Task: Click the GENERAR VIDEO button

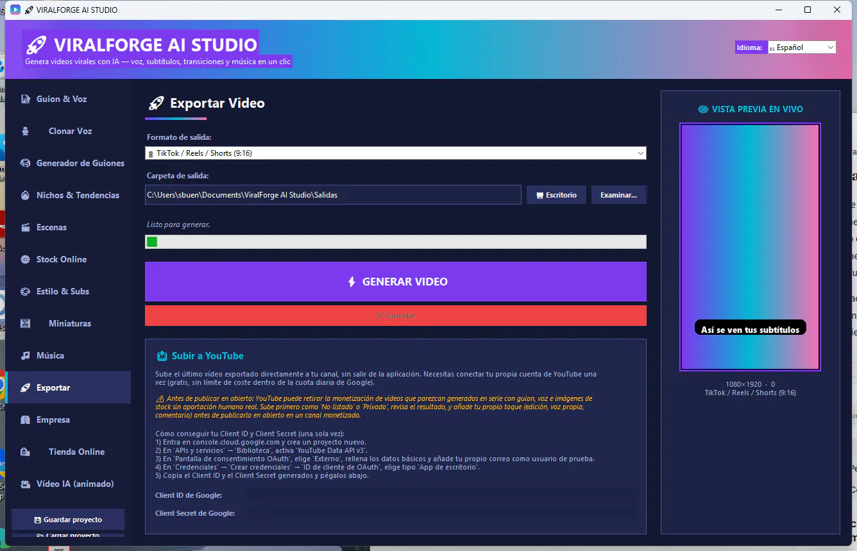Action: coord(395,282)
